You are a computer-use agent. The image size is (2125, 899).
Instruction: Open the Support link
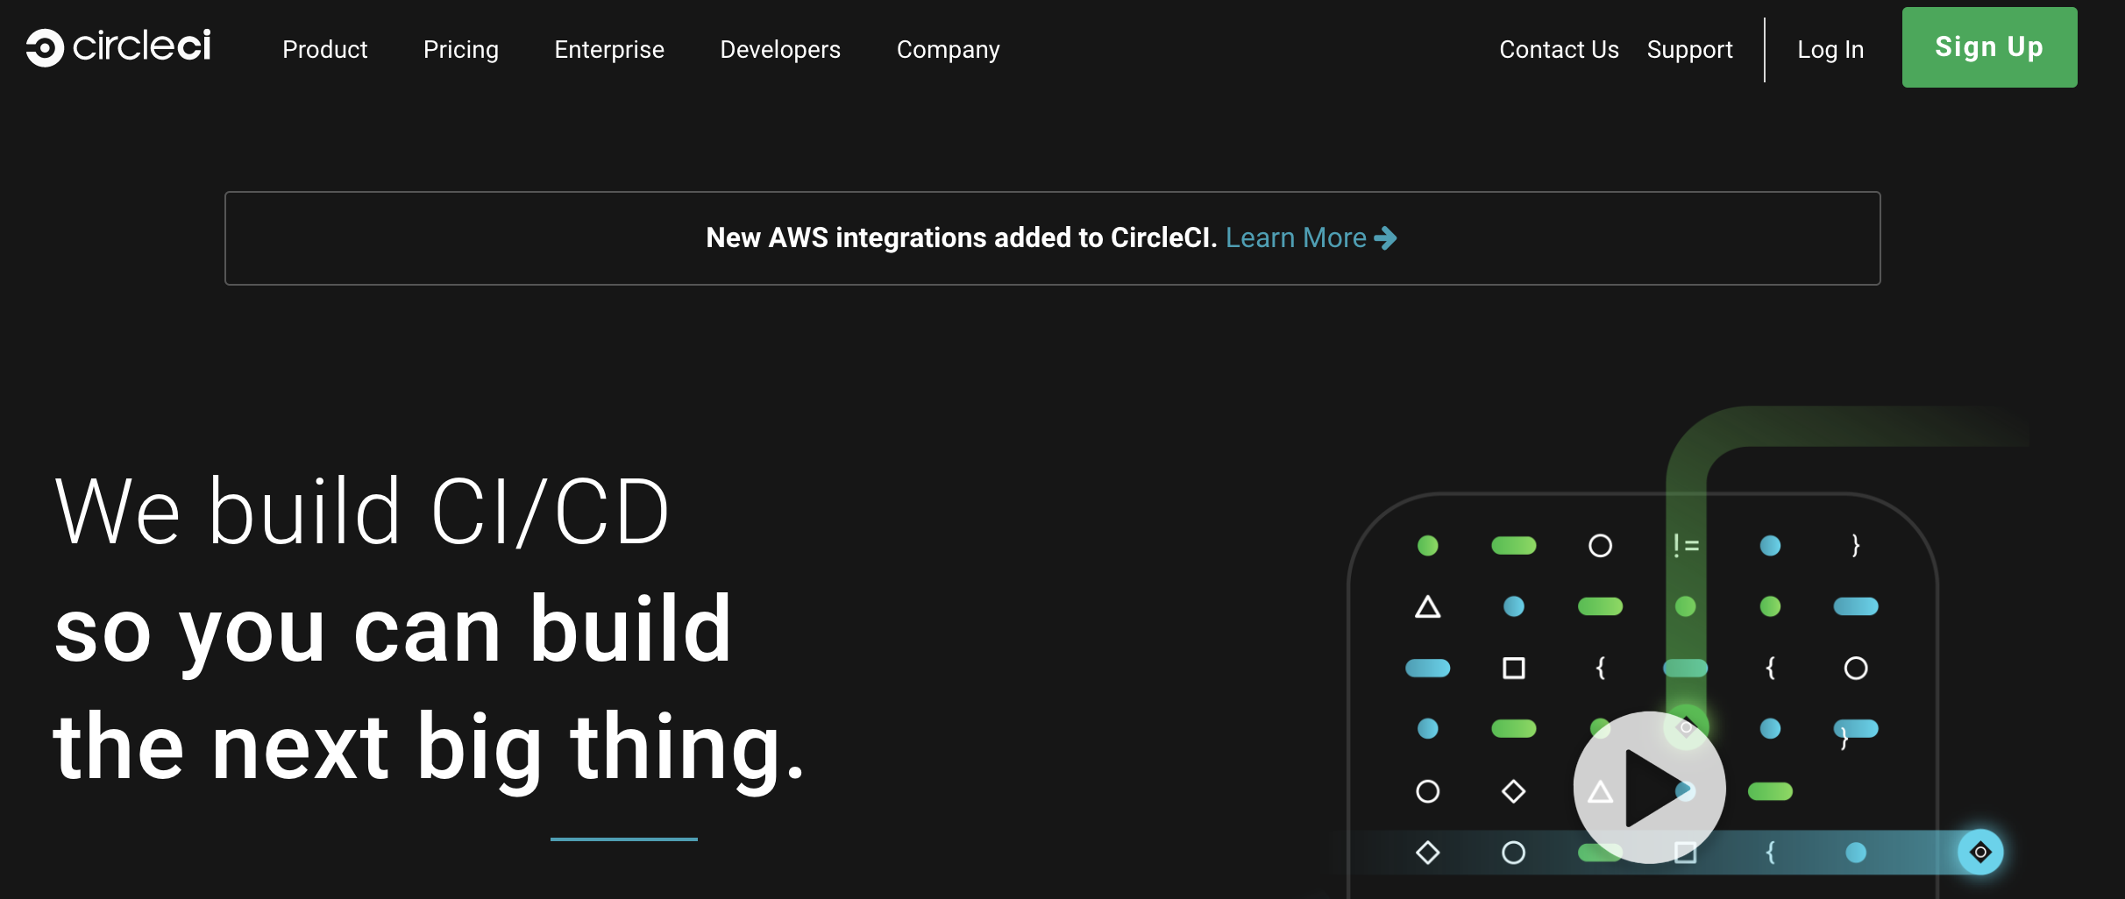[1689, 50]
